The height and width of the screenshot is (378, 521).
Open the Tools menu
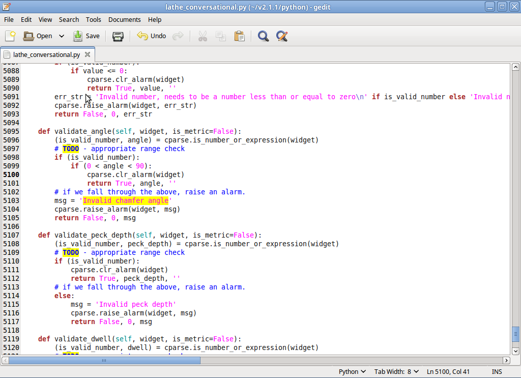pyautogui.click(x=94, y=20)
